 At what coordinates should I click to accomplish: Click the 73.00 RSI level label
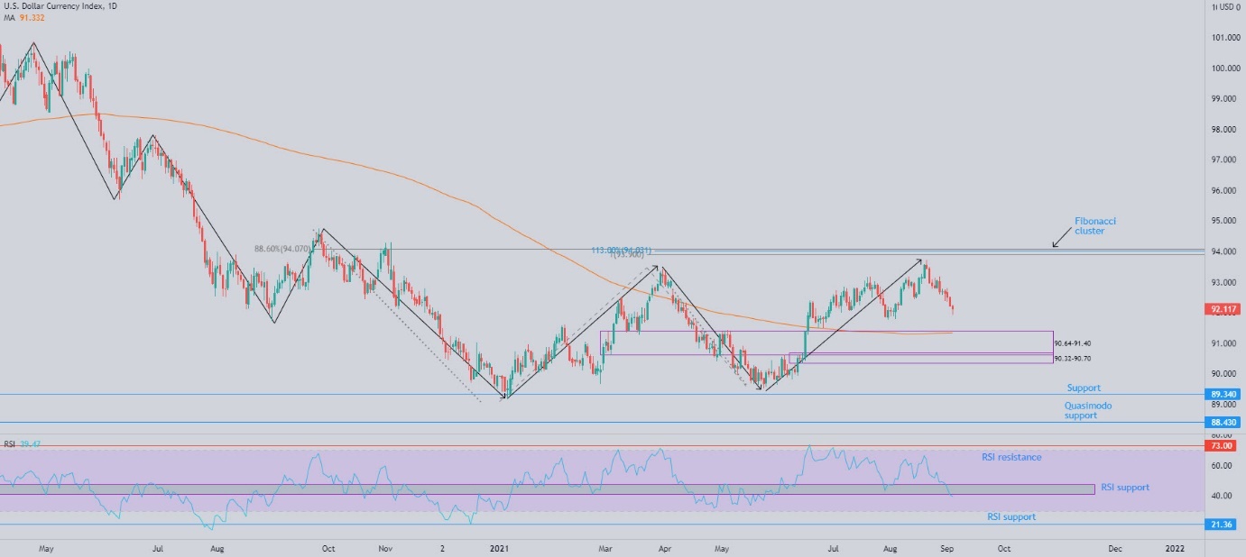tap(1222, 446)
